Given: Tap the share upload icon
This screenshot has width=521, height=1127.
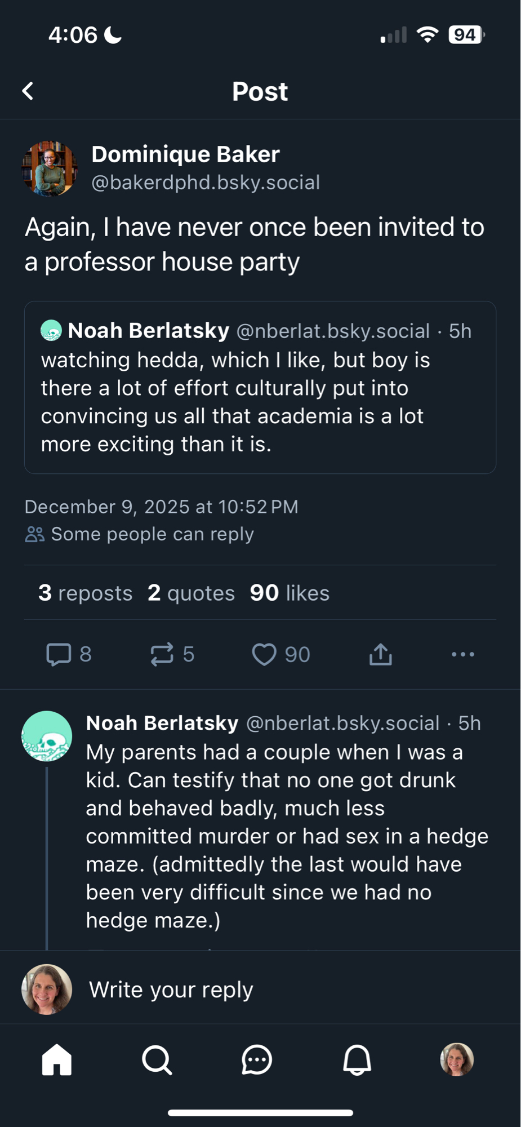Looking at the screenshot, I should (x=381, y=654).
